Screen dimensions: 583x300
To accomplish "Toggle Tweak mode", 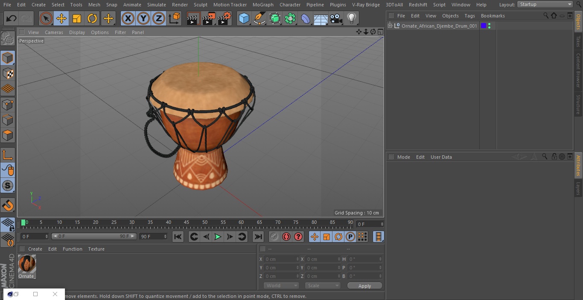I will (x=8, y=170).
